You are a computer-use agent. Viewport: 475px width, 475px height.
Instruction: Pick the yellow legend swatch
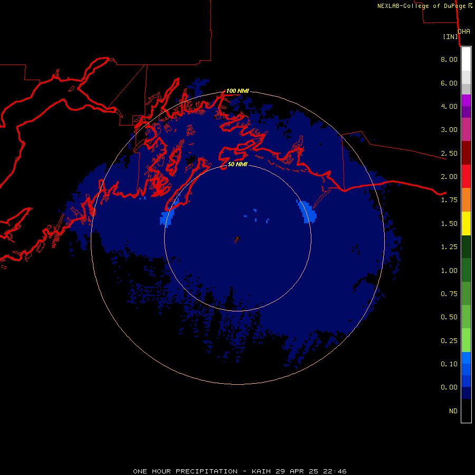click(466, 223)
